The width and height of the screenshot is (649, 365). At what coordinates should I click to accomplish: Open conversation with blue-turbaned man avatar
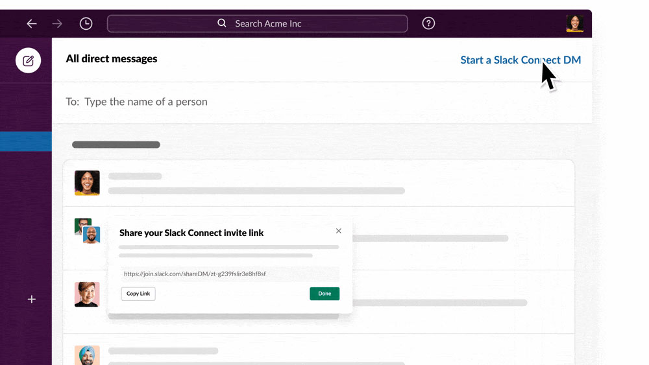click(x=87, y=355)
